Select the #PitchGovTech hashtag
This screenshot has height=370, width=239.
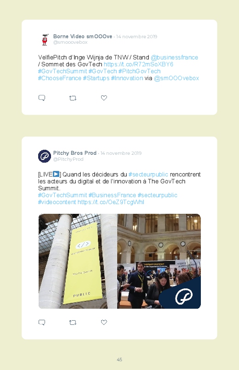tap(139, 71)
